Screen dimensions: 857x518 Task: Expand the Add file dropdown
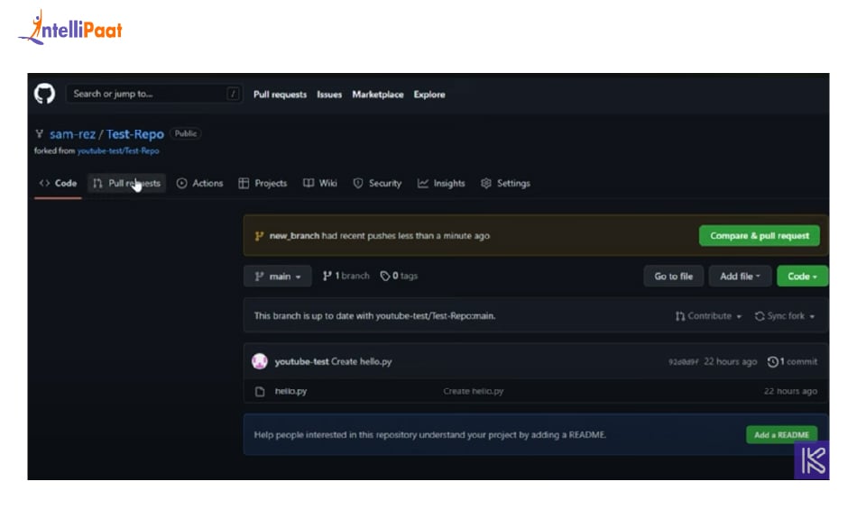tap(740, 277)
